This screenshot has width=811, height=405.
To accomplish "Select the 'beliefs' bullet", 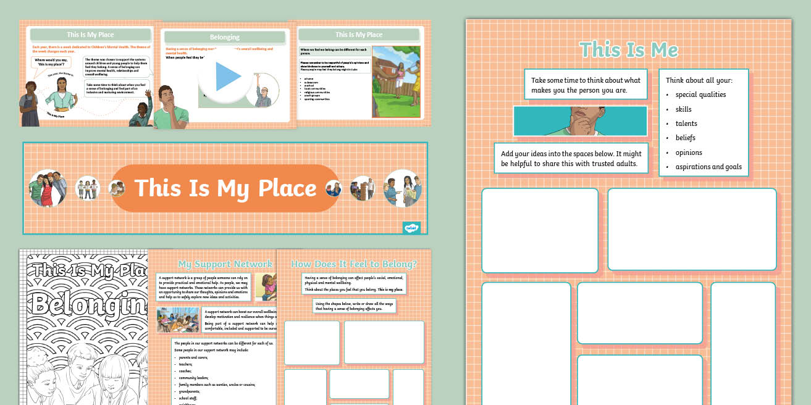I will [686, 138].
